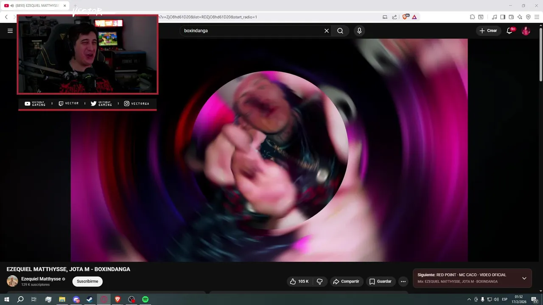Open Leo AI sparkle icon
This screenshot has height=305, width=543.
520,17
